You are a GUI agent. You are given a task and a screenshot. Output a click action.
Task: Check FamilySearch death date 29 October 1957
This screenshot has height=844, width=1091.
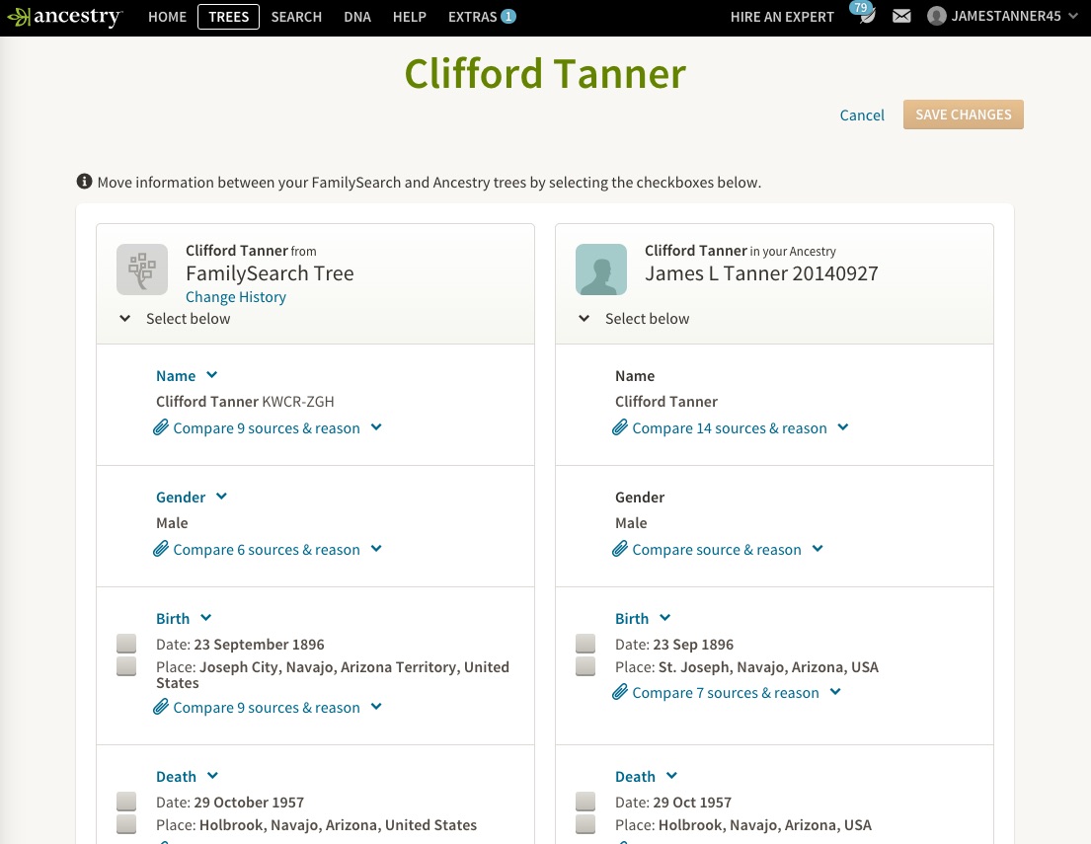pyautogui.click(x=126, y=802)
